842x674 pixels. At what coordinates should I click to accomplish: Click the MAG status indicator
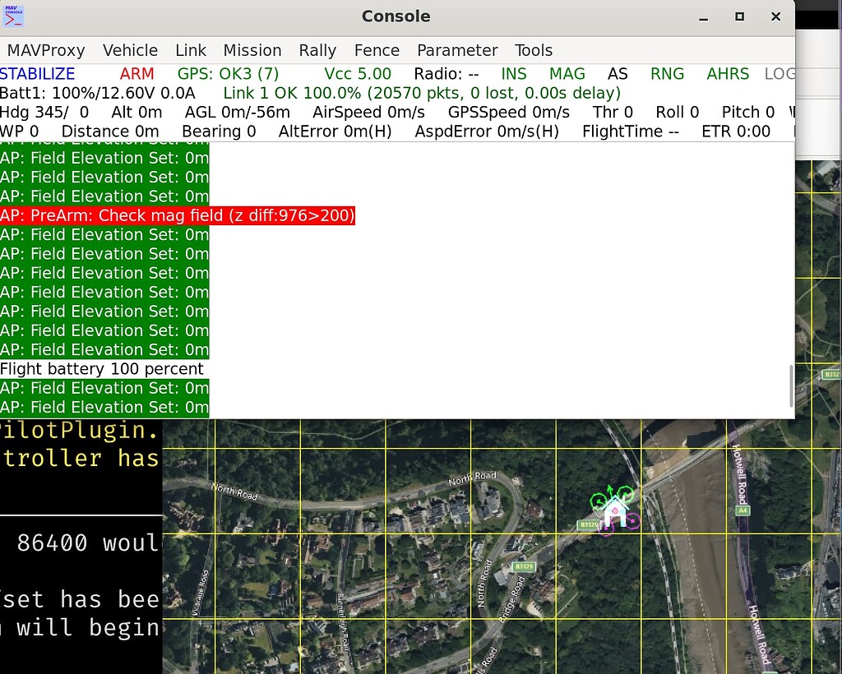tap(567, 73)
